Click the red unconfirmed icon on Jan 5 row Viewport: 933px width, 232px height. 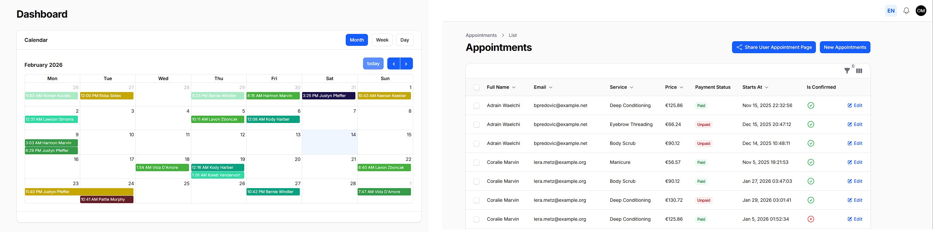811,219
